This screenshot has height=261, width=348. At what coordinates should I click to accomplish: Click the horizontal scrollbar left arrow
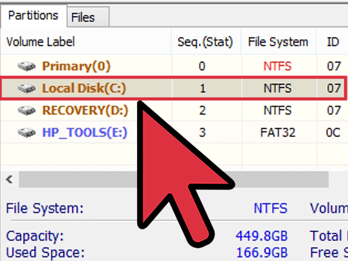coord(9,179)
